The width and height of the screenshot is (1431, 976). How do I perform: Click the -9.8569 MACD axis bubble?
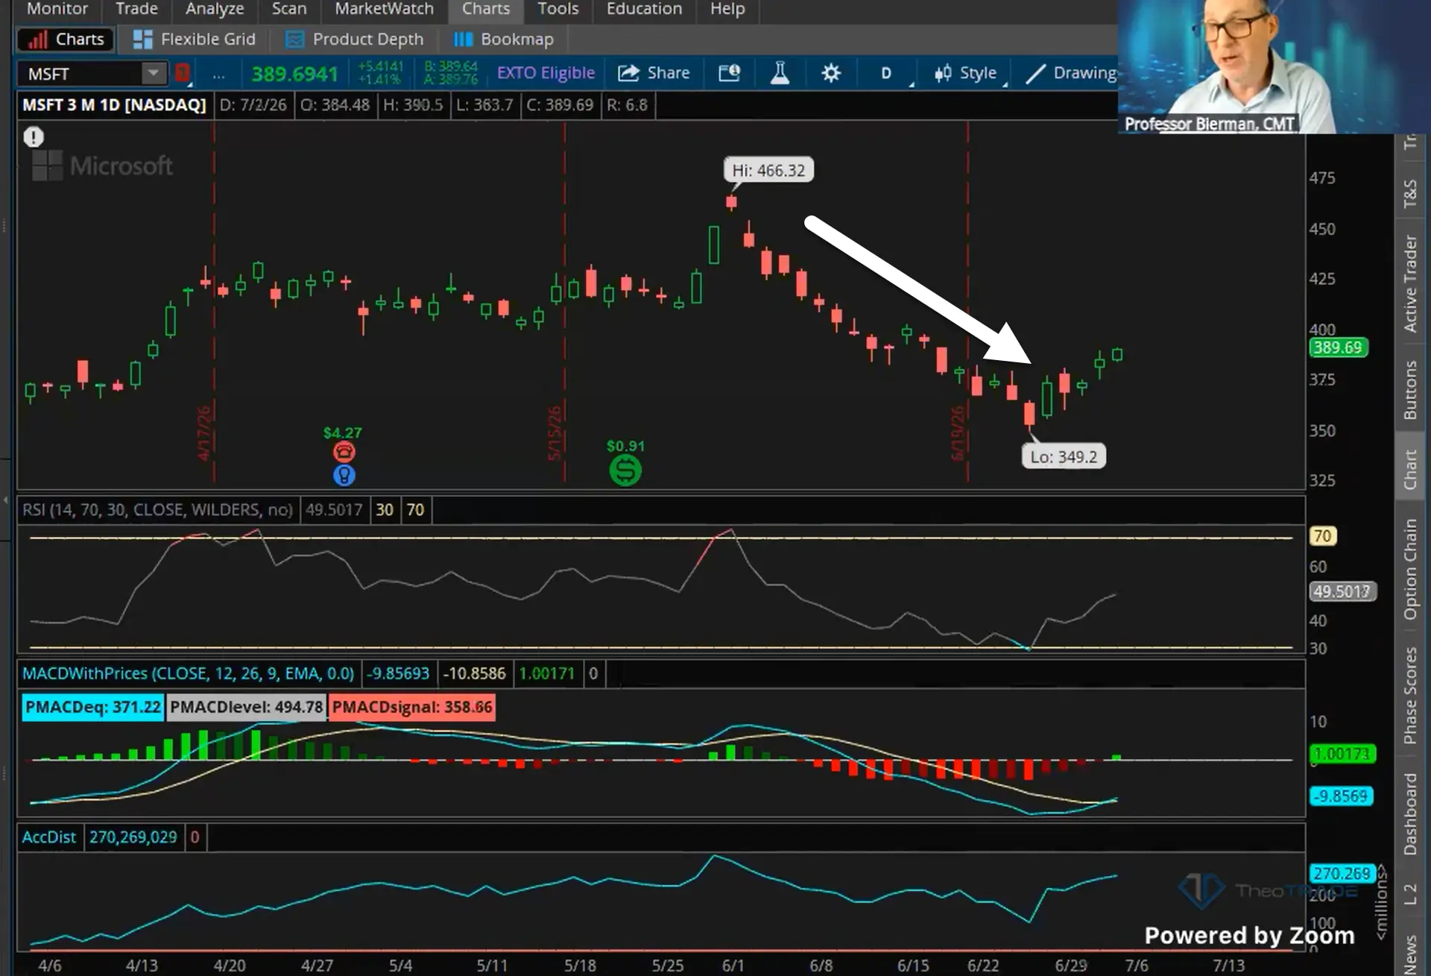pyautogui.click(x=1342, y=796)
